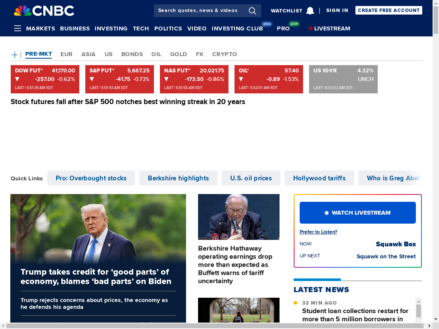Open the hamburger navigation menu
439x329 pixels.
[x=18, y=28]
